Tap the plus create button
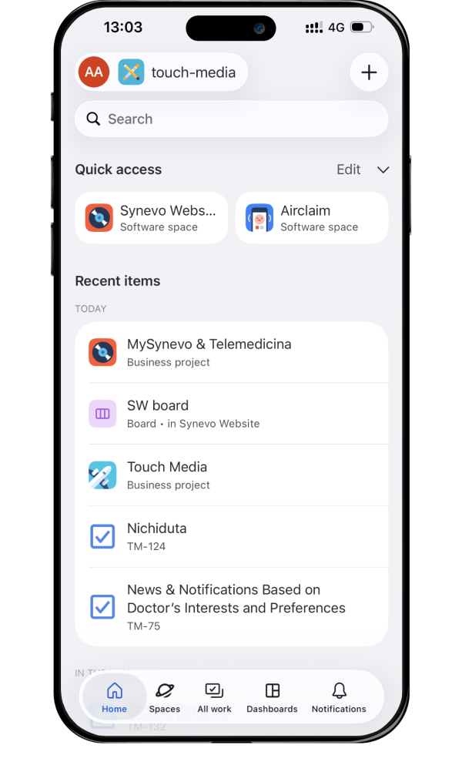This screenshot has width=462, height=775. [x=369, y=72]
